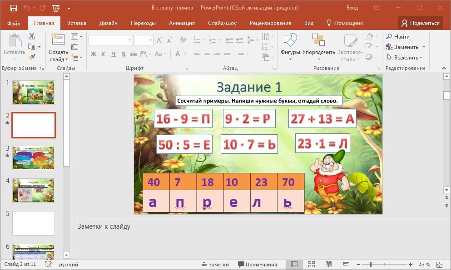This screenshot has width=451, height=270.
Task: Open the Файл tab
Action: (14, 23)
